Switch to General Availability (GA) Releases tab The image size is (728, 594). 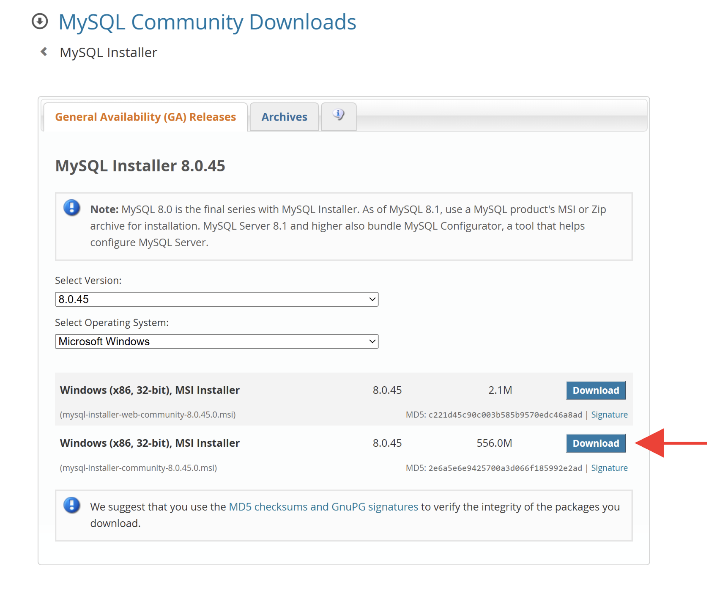coord(145,117)
